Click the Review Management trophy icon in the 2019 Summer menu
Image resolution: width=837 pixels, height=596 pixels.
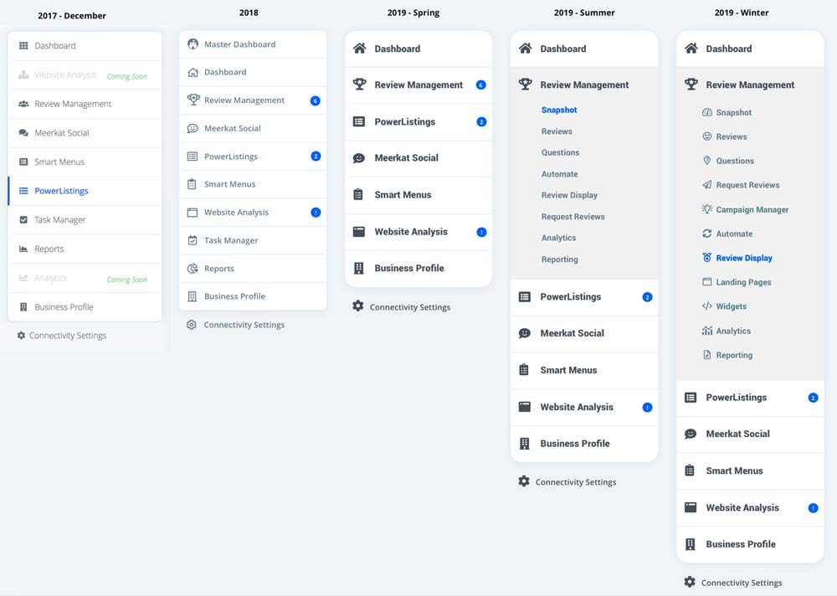(526, 84)
